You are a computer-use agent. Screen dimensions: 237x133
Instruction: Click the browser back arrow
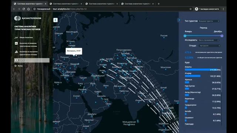coord(14,9)
